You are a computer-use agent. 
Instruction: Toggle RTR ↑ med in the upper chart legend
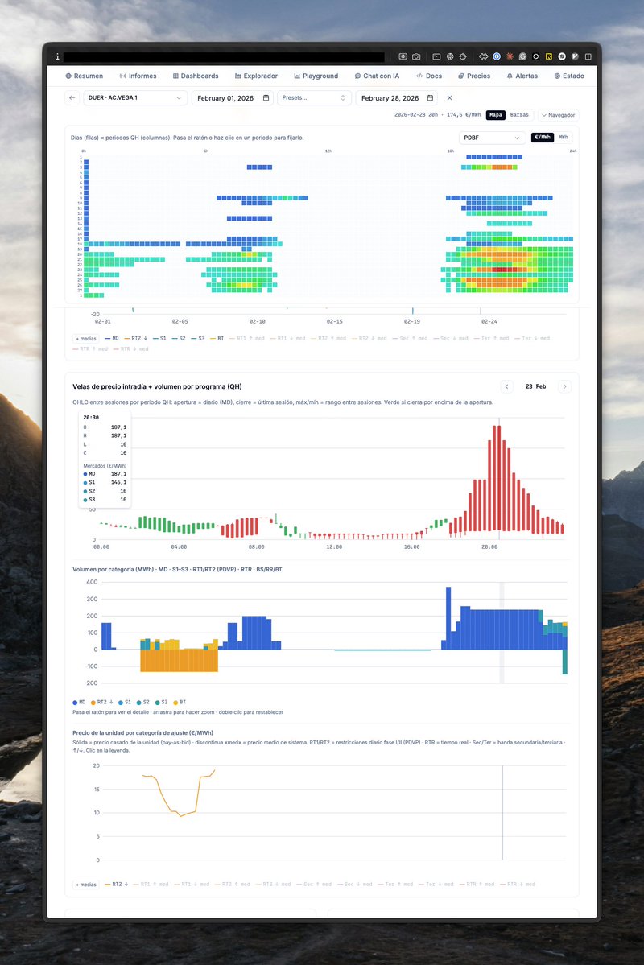[90, 349]
